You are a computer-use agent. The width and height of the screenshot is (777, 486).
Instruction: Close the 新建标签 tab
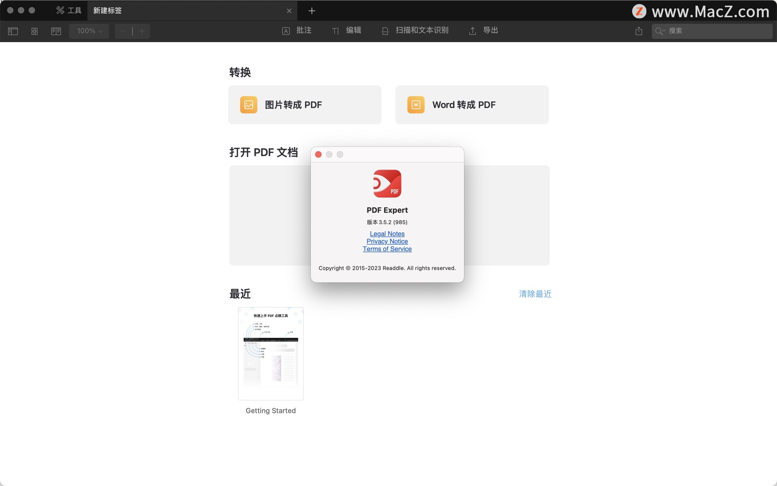[289, 11]
